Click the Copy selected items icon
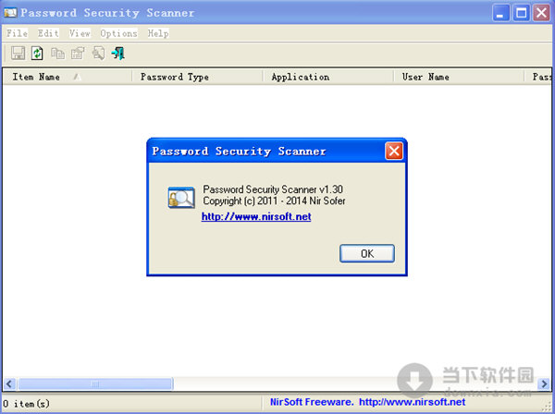555x414 pixels. pyautogui.click(x=57, y=54)
